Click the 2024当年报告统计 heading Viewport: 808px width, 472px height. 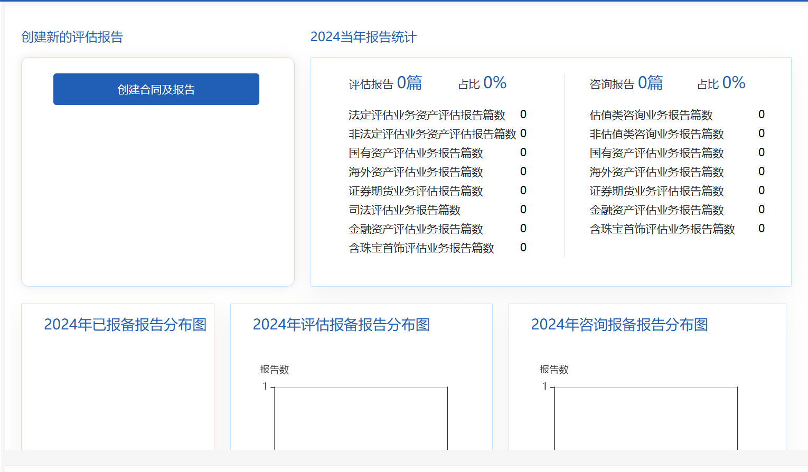[x=363, y=37]
